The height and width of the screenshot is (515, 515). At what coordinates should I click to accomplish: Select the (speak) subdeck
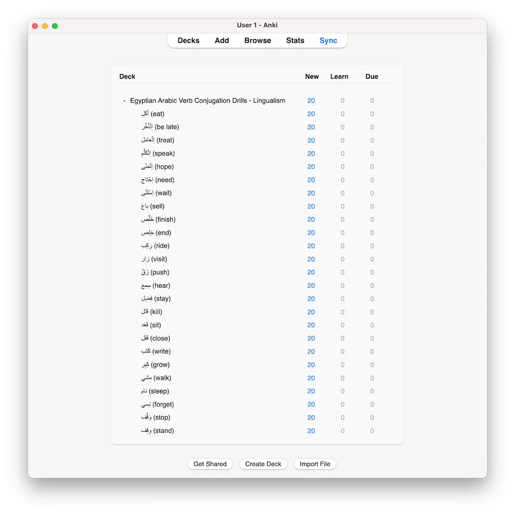pyautogui.click(x=158, y=153)
